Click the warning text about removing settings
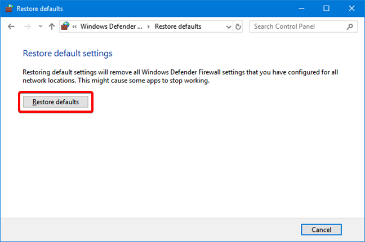Image resolution: width=365 pixels, height=242 pixels. pos(180,76)
